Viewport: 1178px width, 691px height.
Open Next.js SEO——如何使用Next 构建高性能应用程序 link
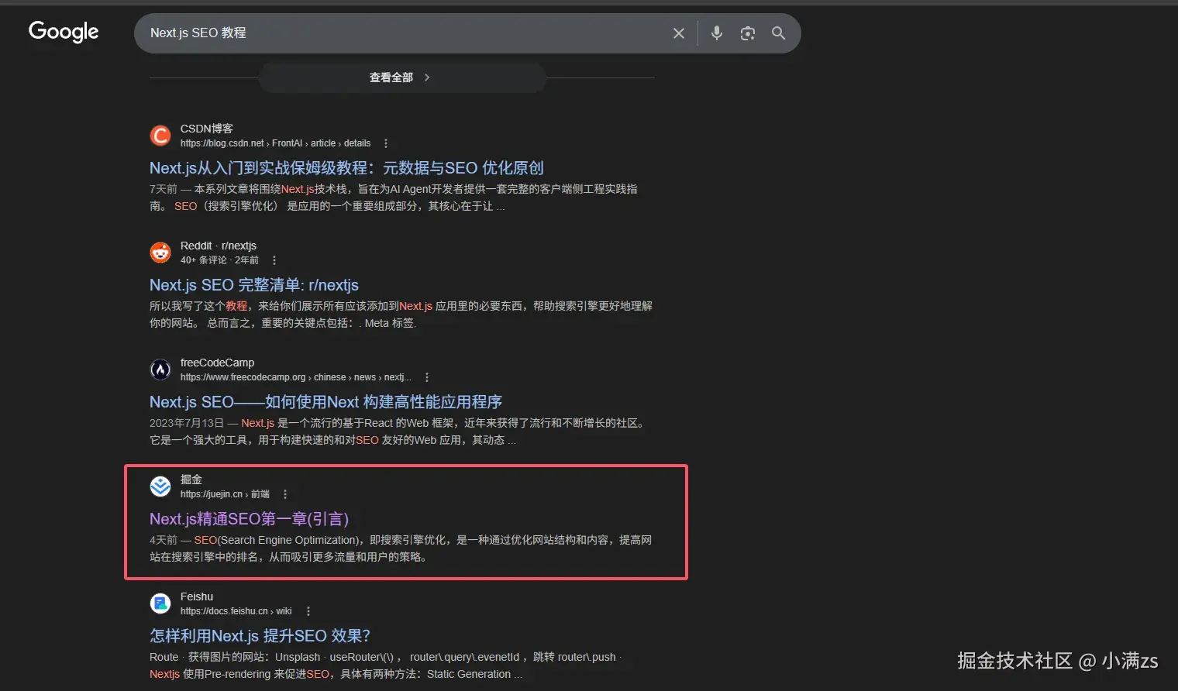point(325,402)
